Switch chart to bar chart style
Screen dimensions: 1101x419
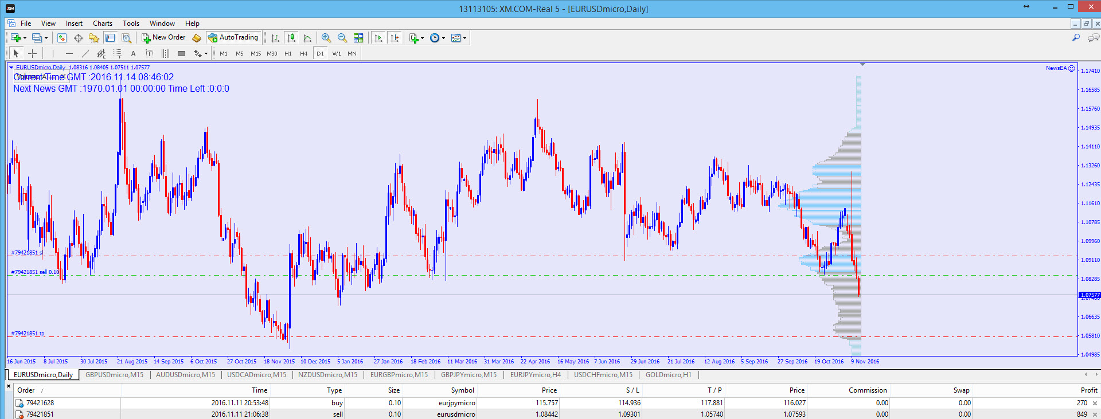[x=275, y=38]
